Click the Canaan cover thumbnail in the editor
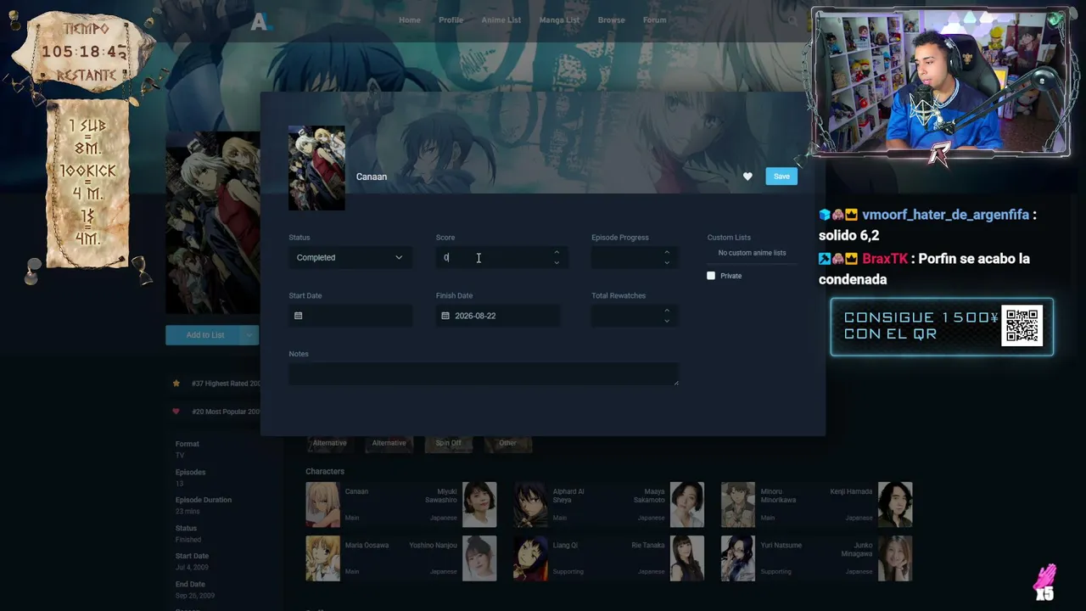The image size is (1086, 611). pos(316,168)
